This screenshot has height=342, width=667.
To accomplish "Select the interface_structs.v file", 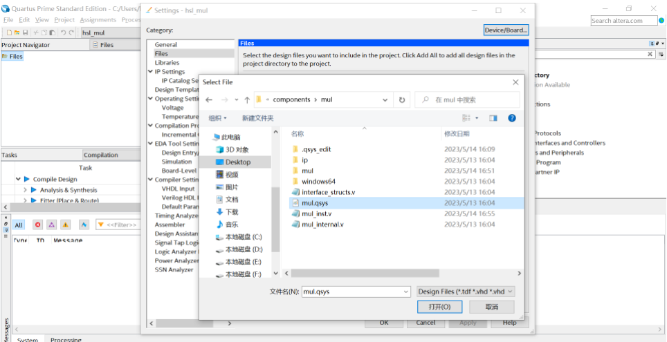I will (x=324, y=192).
